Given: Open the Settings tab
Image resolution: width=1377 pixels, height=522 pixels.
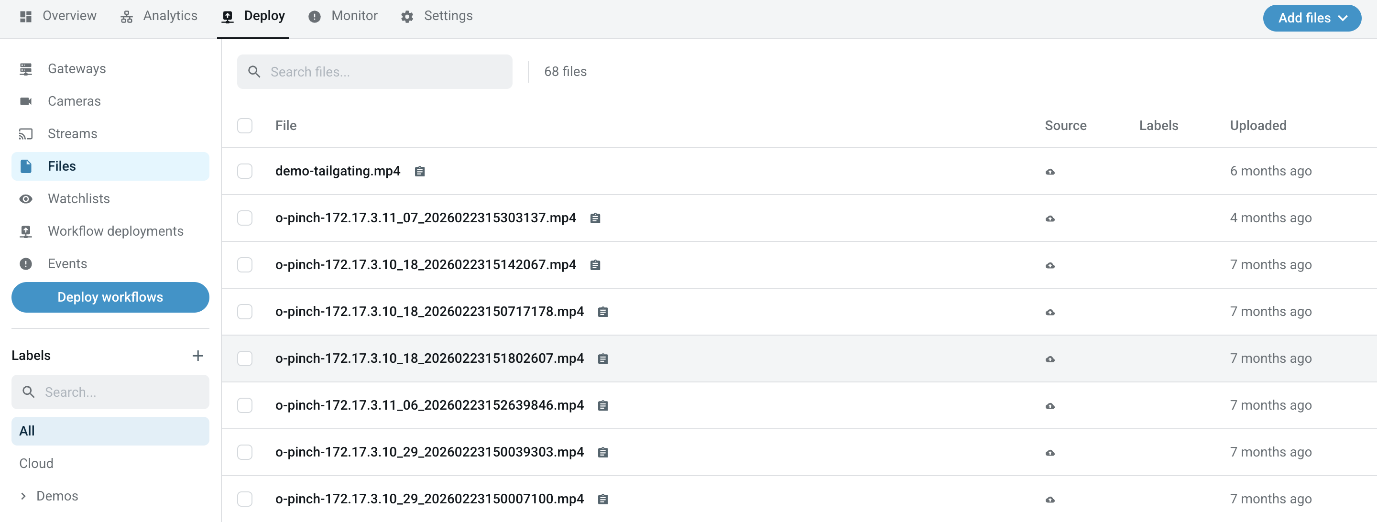Looking at the screenshot, I should coord(437,16).
